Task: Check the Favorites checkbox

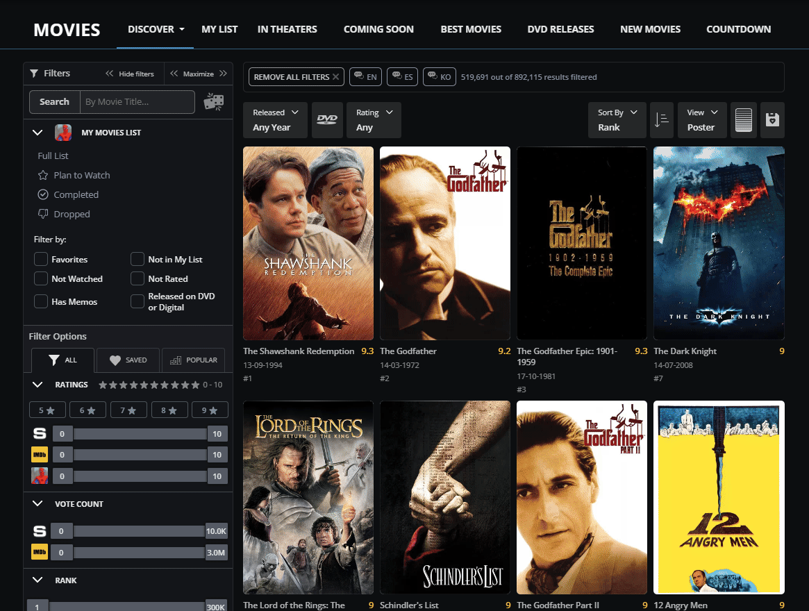Action: pos(41,259)
